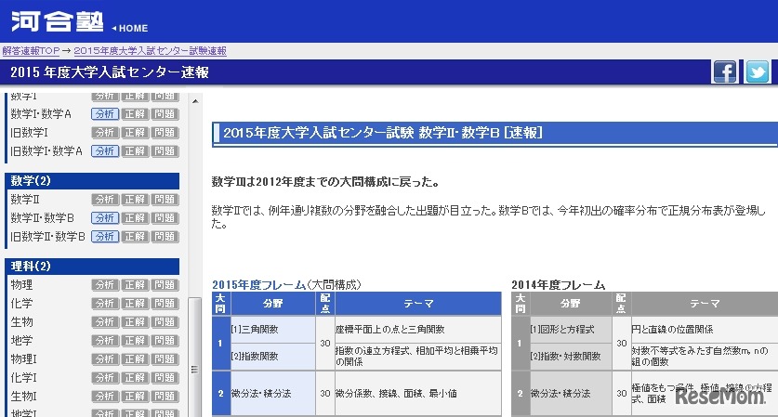Open 正解 for 化学I
This screenshot has height=417, width=778.
135,378
